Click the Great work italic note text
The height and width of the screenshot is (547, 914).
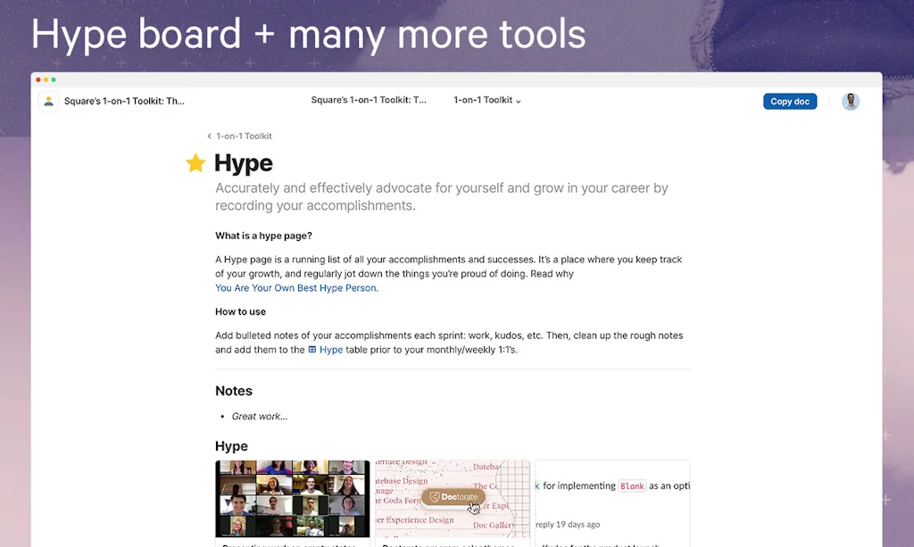click(x=262, y=416)
